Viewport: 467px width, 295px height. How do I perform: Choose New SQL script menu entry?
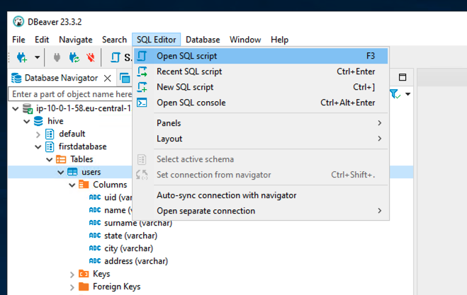[261, 87]
